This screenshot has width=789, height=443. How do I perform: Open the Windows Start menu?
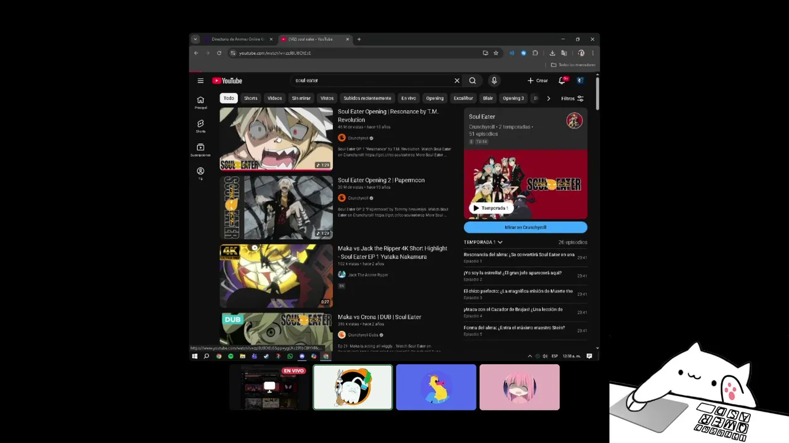click(195, 356)
